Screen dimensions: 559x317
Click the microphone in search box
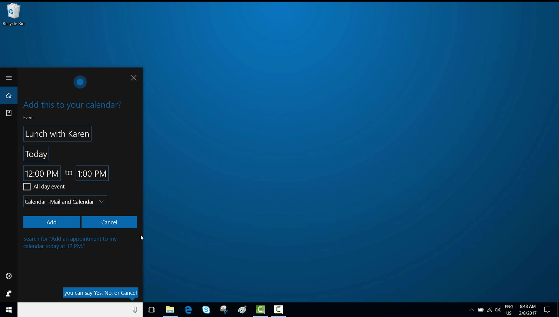point(135,310)
